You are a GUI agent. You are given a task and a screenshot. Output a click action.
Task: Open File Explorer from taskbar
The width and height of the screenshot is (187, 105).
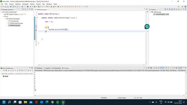click(x=25, y=102)
